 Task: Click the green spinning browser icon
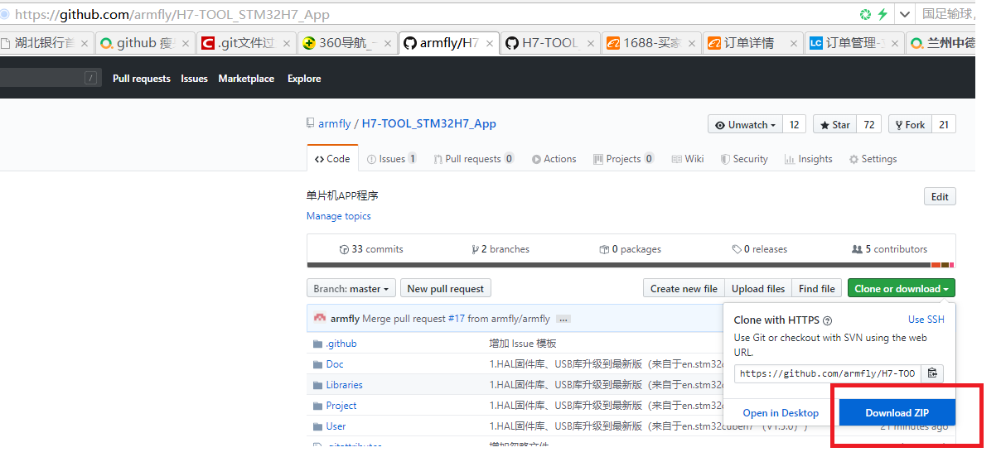[x=865, y=14]
